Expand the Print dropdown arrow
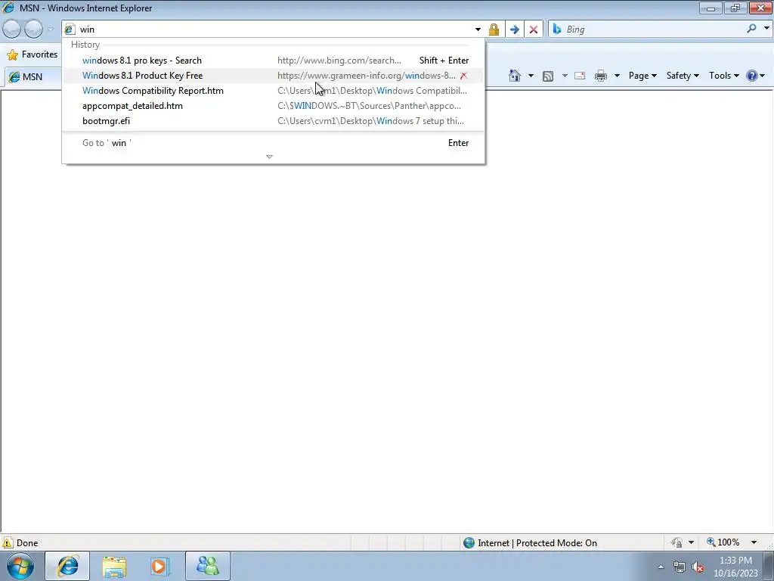 coord(617,76)
